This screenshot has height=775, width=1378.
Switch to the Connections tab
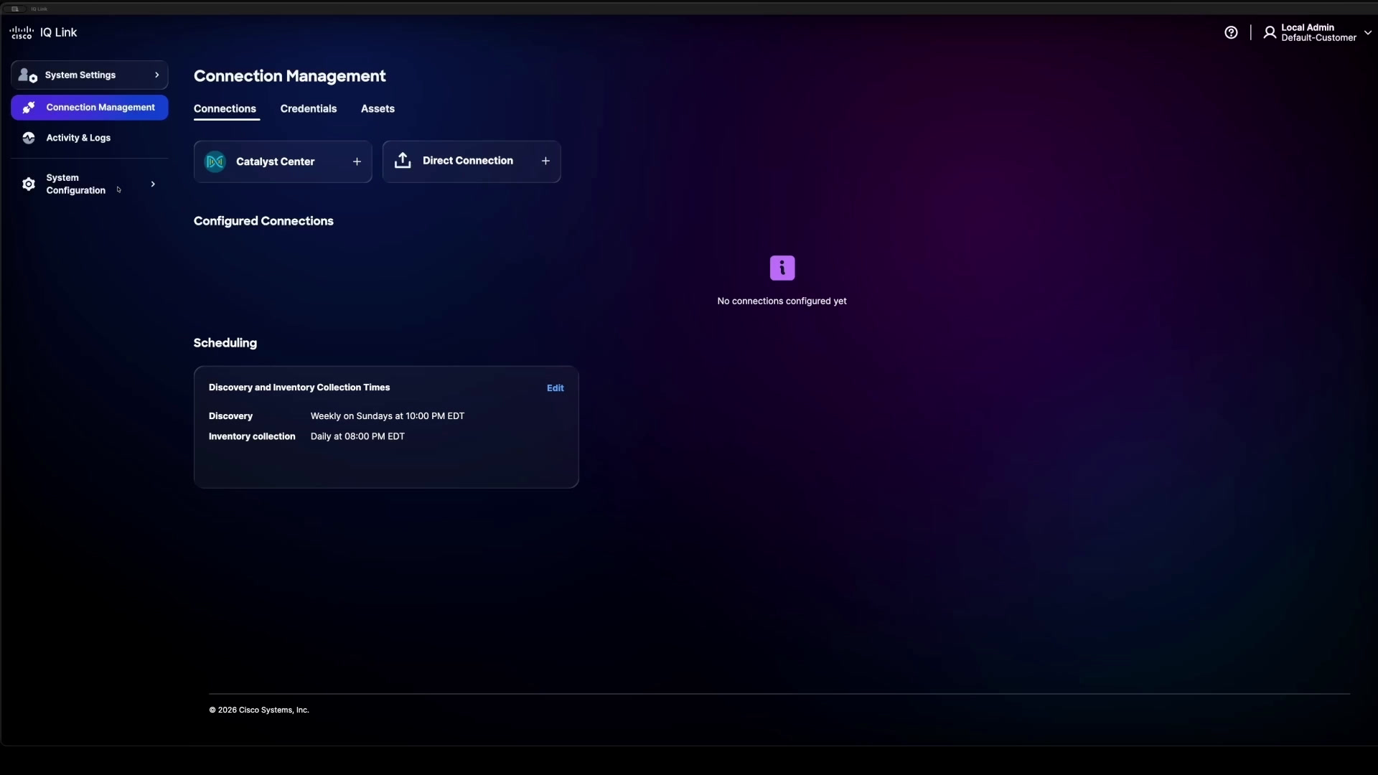point(225,109)
